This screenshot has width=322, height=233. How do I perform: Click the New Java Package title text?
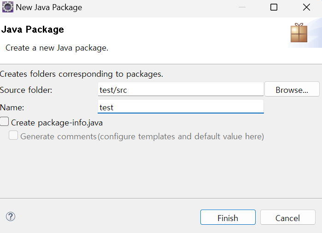click(49, 7)
